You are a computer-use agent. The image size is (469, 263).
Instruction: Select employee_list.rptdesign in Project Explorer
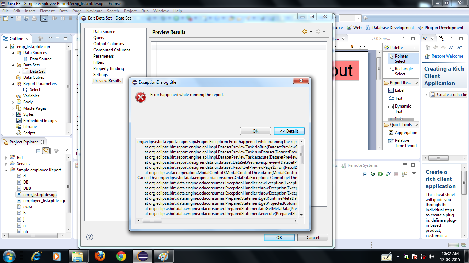click(x=44, y=201)
